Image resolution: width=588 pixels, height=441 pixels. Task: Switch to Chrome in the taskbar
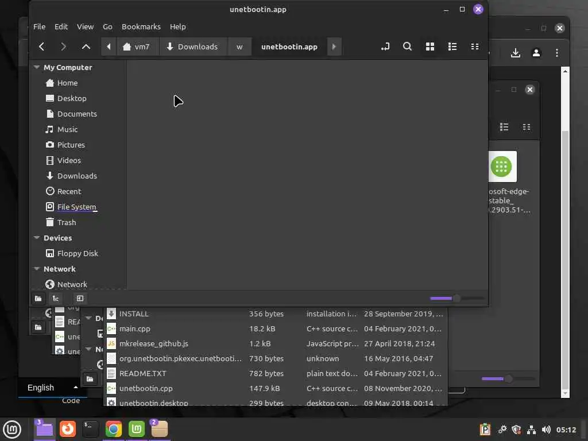[x=113, y=429]
